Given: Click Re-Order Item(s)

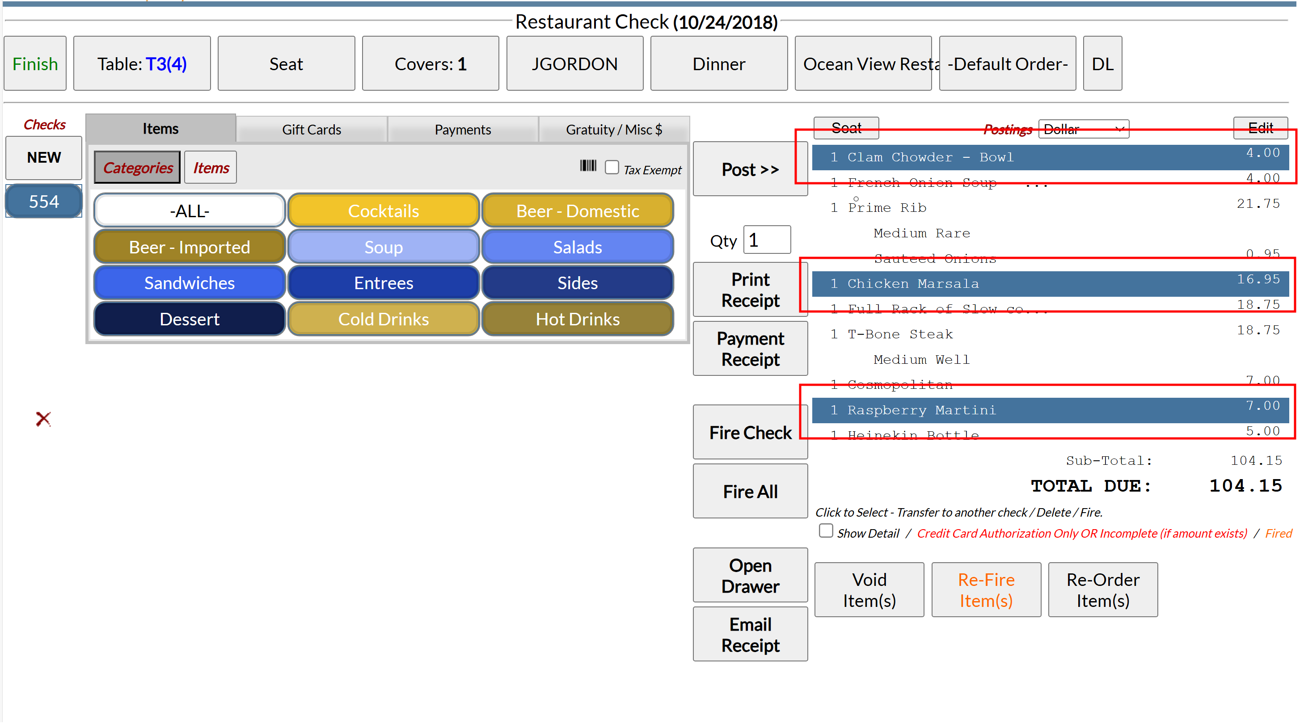Looking at the screenshot, I should pos(1102,590).
